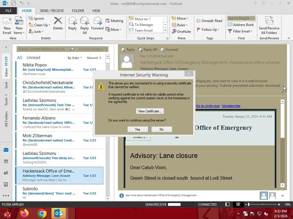The height and width of the screenshot is (219, 293).
Task: Open Firefox from the taskbar
Action: click(x=25, y=213)
